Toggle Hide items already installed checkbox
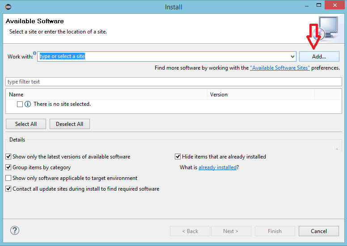The width and height of the screenshot is (347, 246). (178, 157)
